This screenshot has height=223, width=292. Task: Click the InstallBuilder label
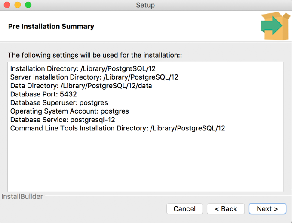click(22, 197)
